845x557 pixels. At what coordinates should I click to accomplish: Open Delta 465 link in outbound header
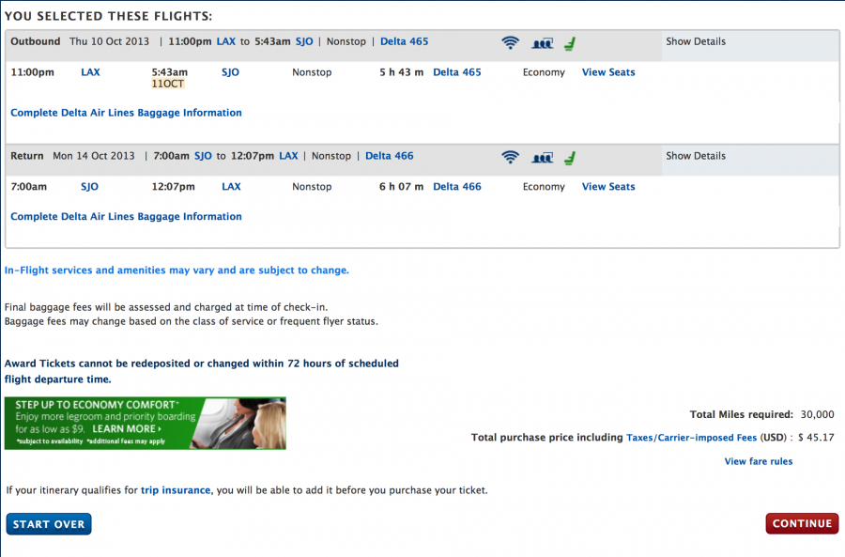click(404, 41)
